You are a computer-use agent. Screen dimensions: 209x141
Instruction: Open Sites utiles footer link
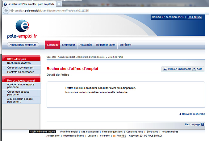click(152, 132)
